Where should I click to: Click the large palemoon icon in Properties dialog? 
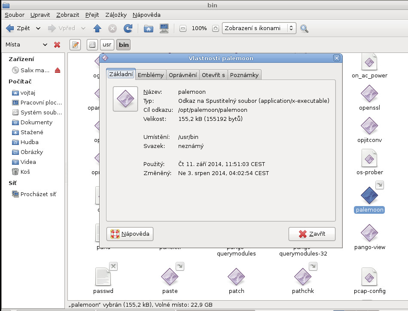pyautogui.click(x=125, y=99)
